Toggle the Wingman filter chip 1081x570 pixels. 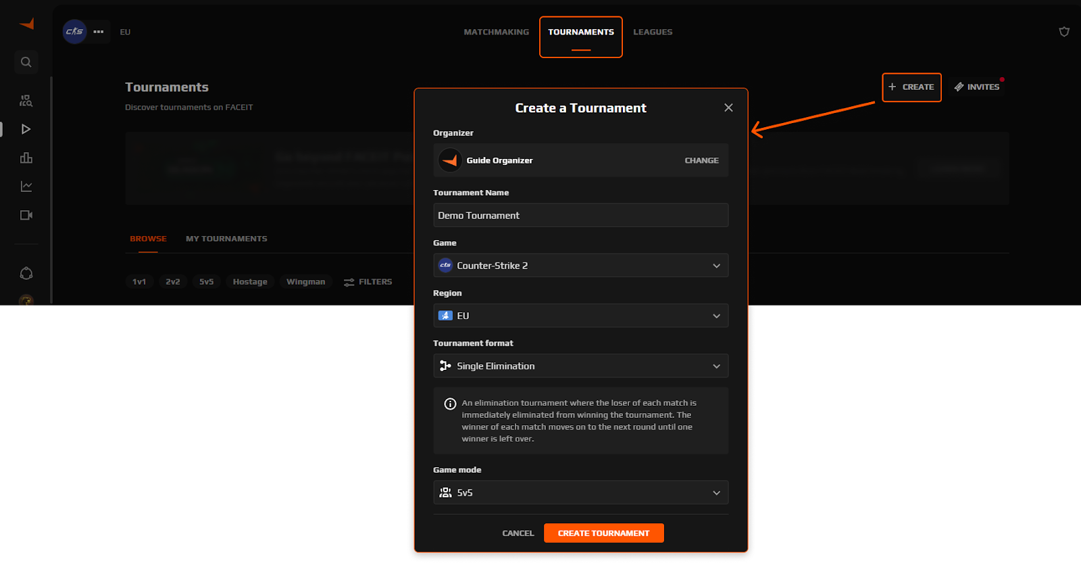pos(306,282)
